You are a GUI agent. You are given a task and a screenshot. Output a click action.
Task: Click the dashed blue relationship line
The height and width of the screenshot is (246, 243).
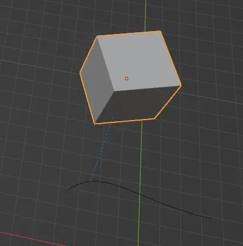pos(102,149)
